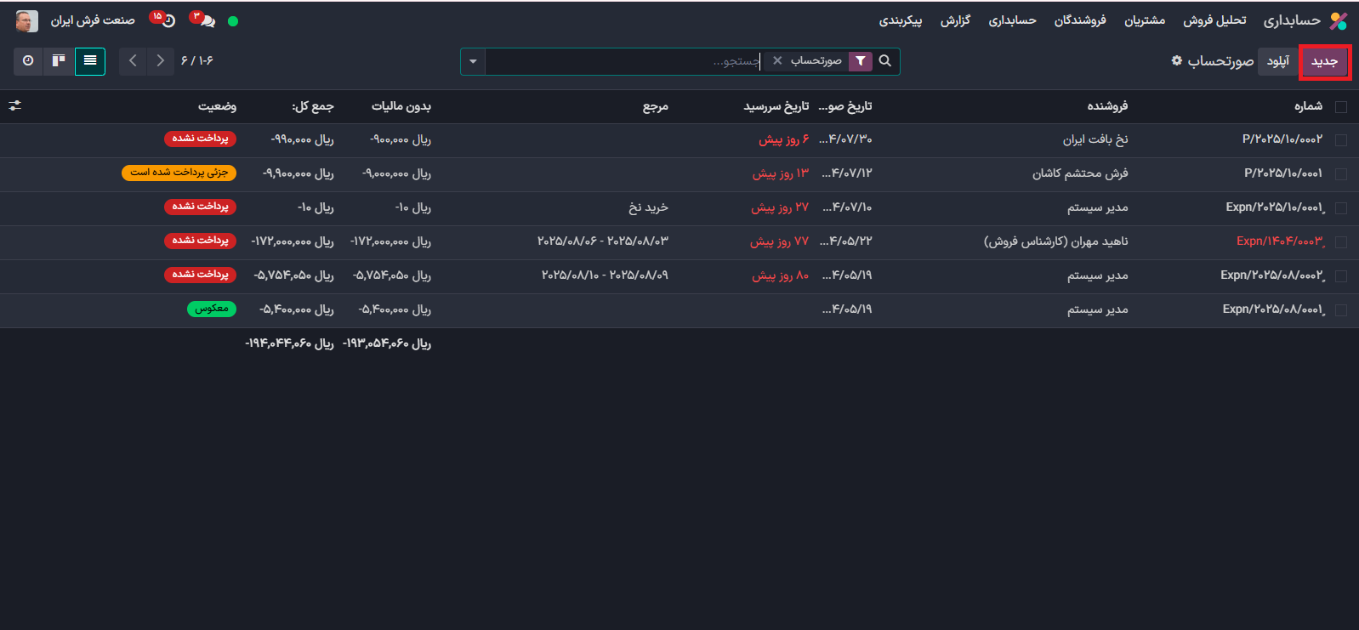
Task: Tick the select-all checkbox in table header
Action: [x=1341, y=107]
